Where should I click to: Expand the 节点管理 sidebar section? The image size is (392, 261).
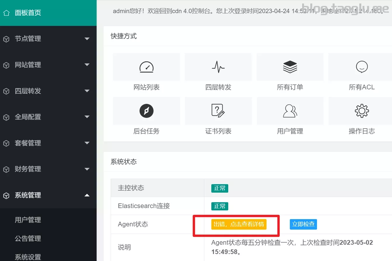(87, 39)
